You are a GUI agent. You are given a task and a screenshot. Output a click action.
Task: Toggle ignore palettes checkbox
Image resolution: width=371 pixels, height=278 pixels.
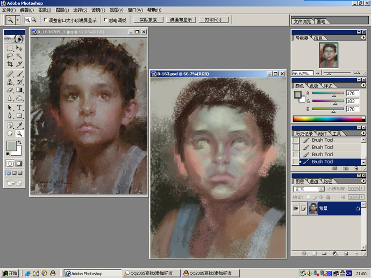(x=106, y=20)
